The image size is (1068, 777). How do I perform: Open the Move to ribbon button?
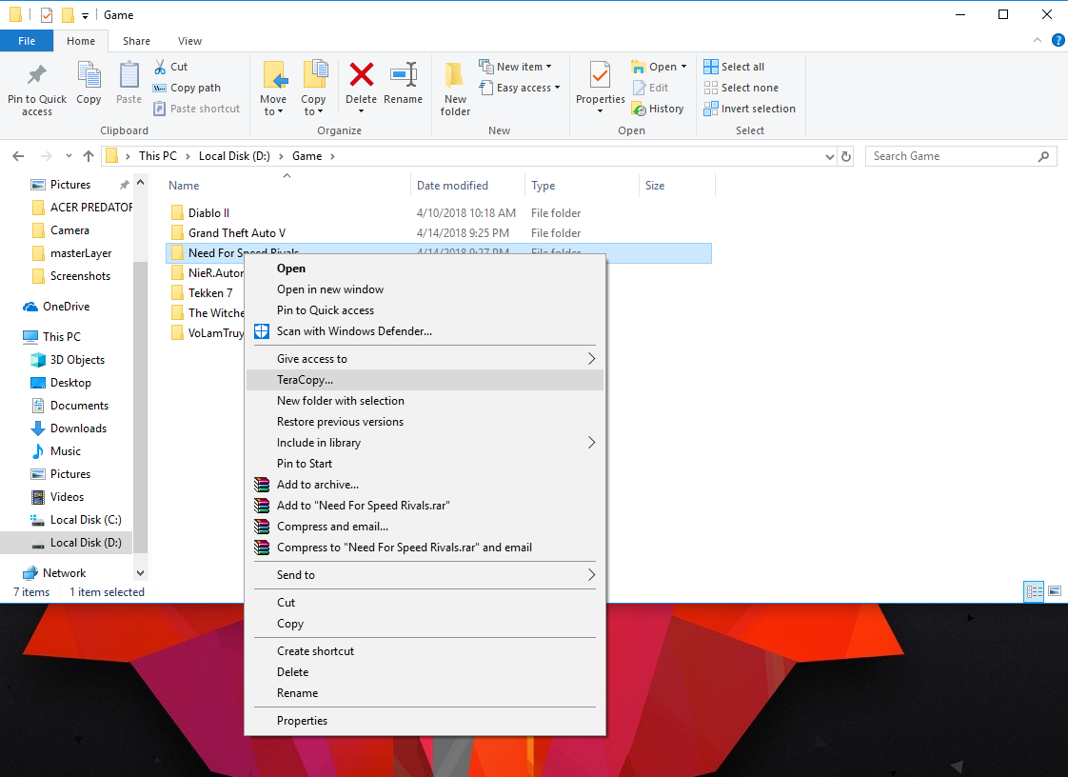273,89
